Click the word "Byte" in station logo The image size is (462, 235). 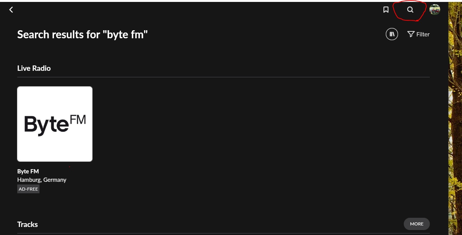tap(46, 125)
